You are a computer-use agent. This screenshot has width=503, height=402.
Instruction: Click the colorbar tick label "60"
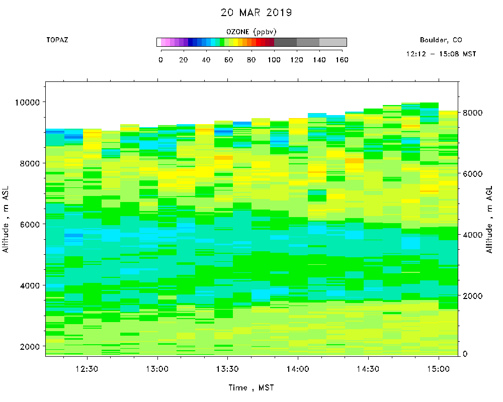point(228,60)
